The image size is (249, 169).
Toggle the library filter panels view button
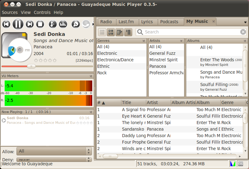point(102,32)
